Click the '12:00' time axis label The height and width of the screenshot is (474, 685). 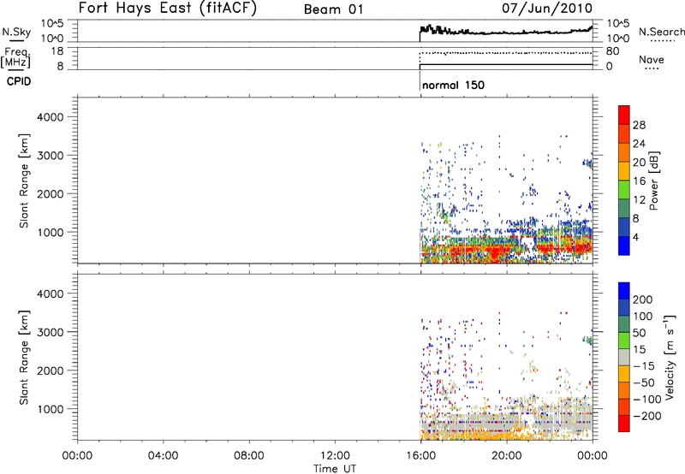tap(335, 456)
